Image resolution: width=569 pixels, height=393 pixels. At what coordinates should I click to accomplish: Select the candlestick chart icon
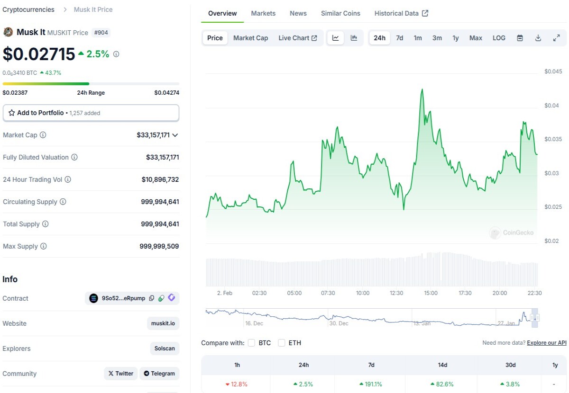(354, 38)
